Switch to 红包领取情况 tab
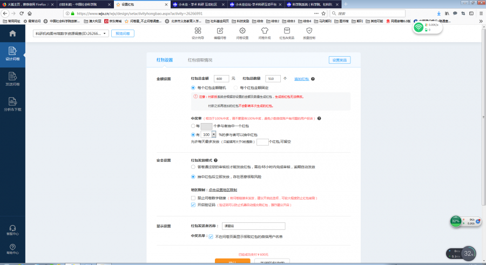The height and width of the screenshot is (265, 486). tap(200, 60)
